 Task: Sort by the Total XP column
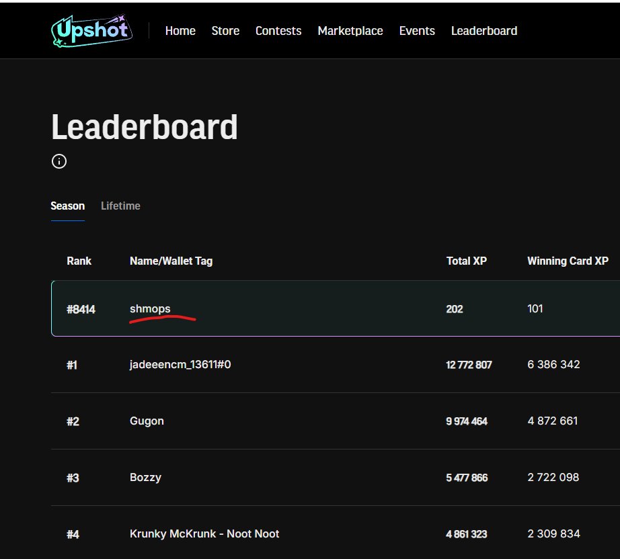coord(467,261)
